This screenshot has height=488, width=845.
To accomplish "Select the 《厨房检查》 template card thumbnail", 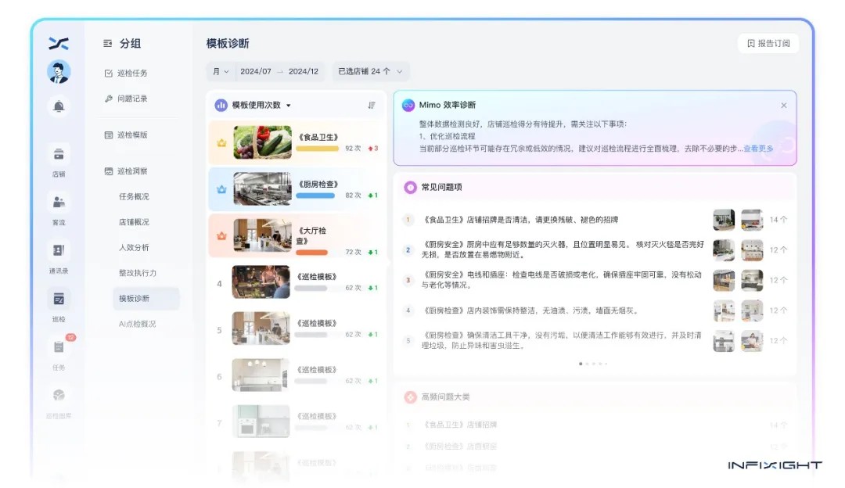I will point(262,188).
